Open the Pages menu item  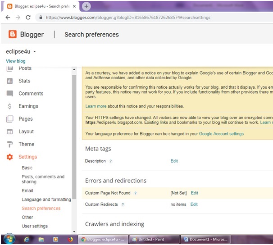click(x=26, y=119)
